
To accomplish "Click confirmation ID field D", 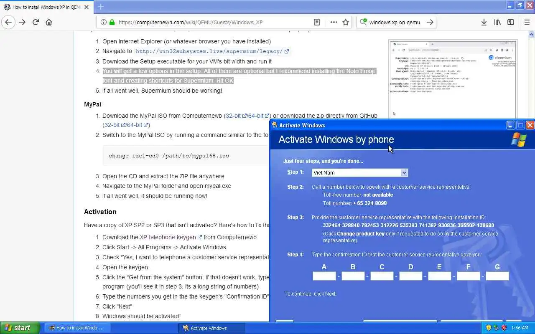I will 411,276.
